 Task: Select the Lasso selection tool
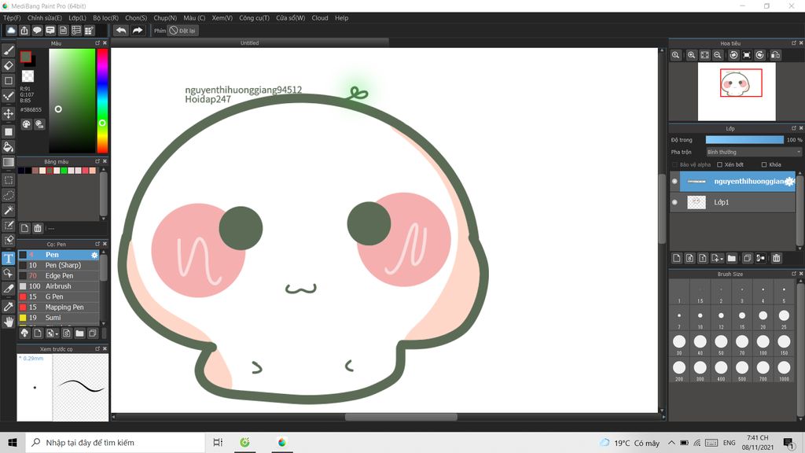(x=9, y=195)
